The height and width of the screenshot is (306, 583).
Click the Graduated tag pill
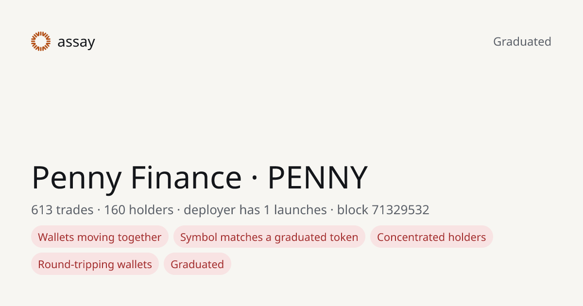197,264
